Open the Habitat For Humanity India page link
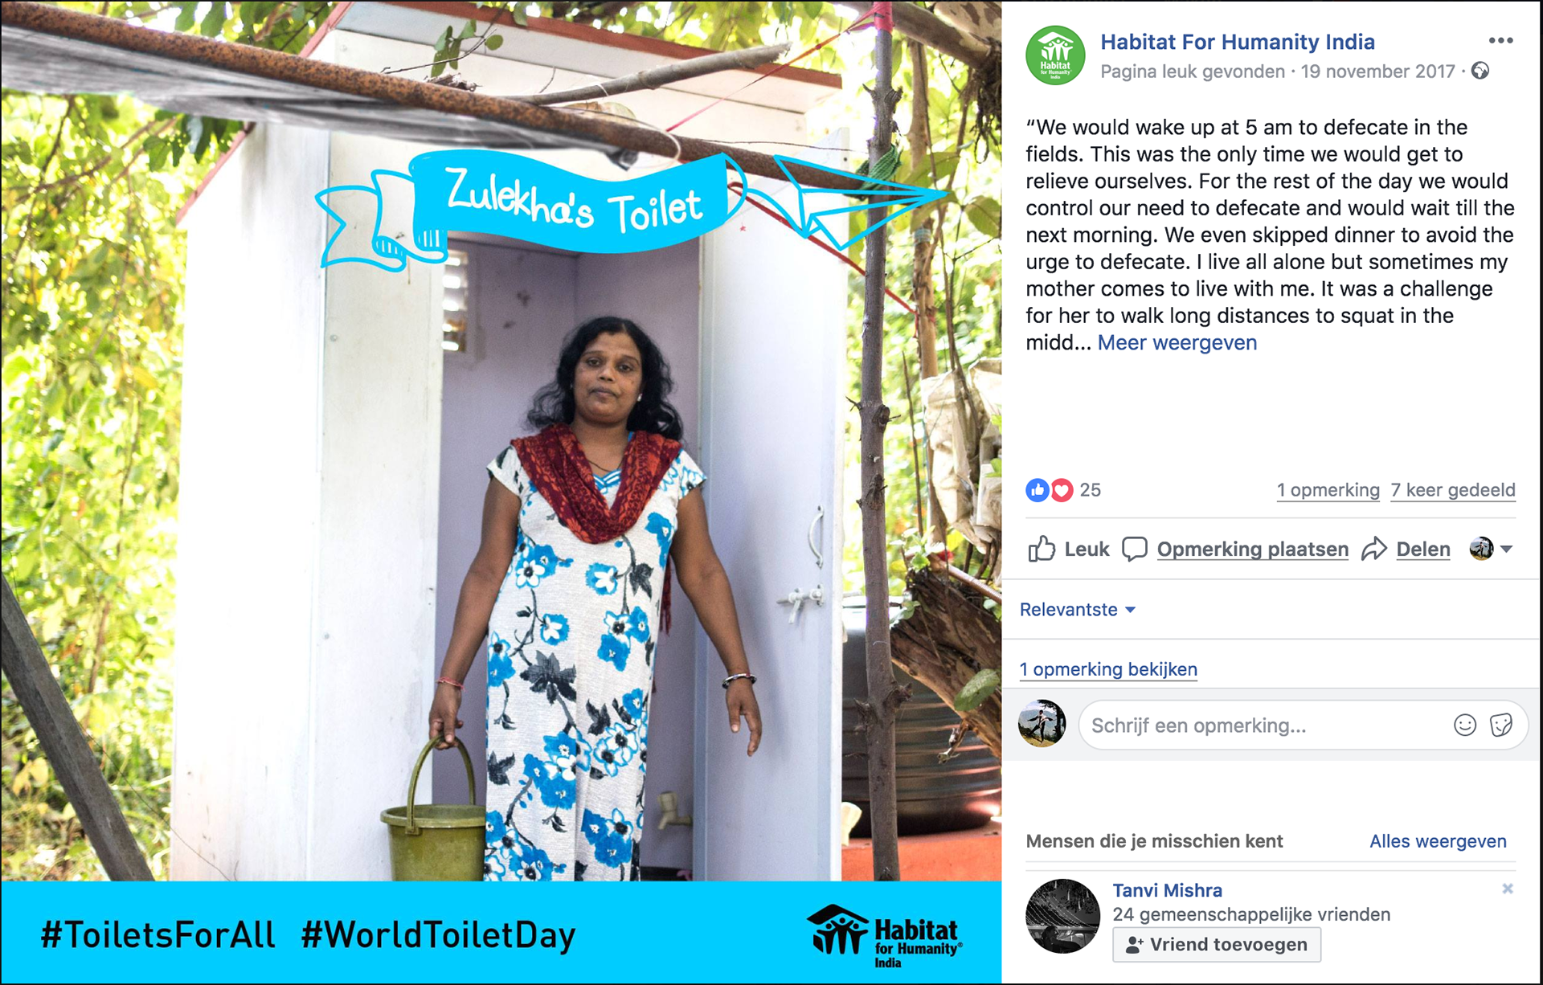 click(1238, 42)
